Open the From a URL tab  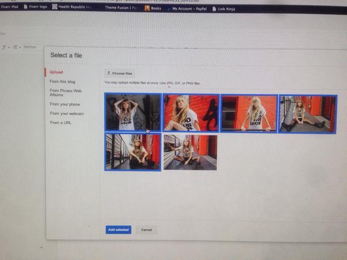click(x=61, y=122)
